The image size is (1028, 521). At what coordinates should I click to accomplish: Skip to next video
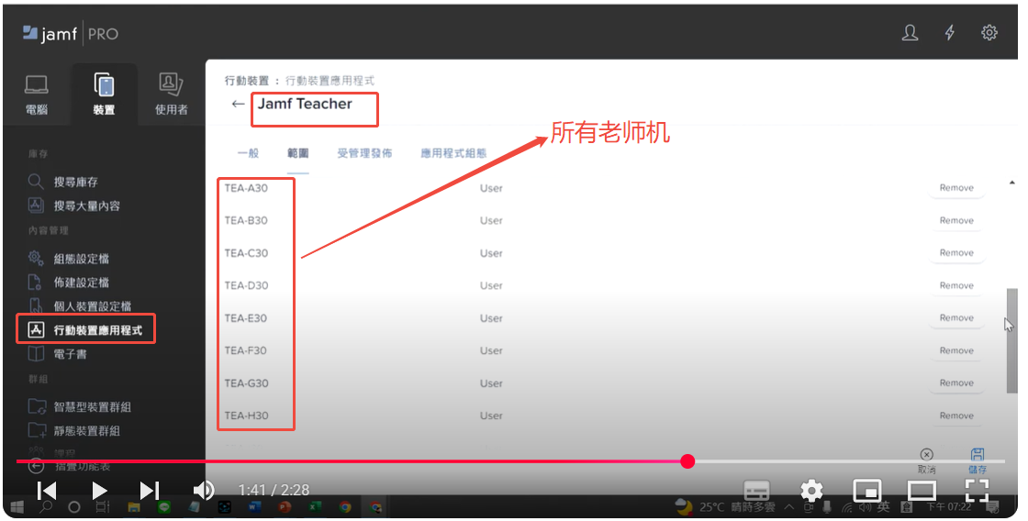pyautogui.click(x=150, y=490)
